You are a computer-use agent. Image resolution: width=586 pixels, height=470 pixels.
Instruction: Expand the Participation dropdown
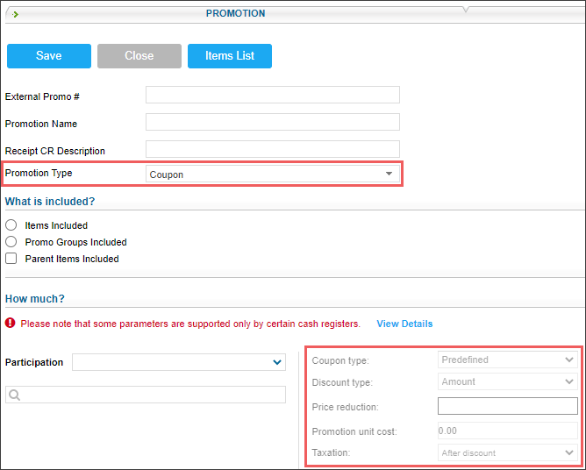pos(179,362)
